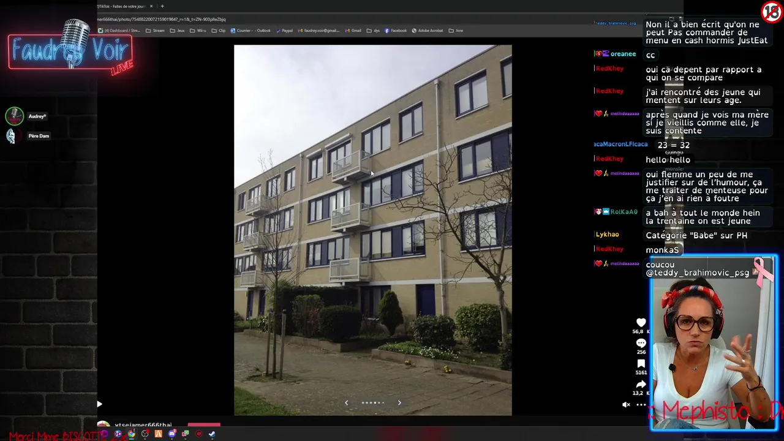
Task: Go to the next photo with right chevron
Action: 399,402
